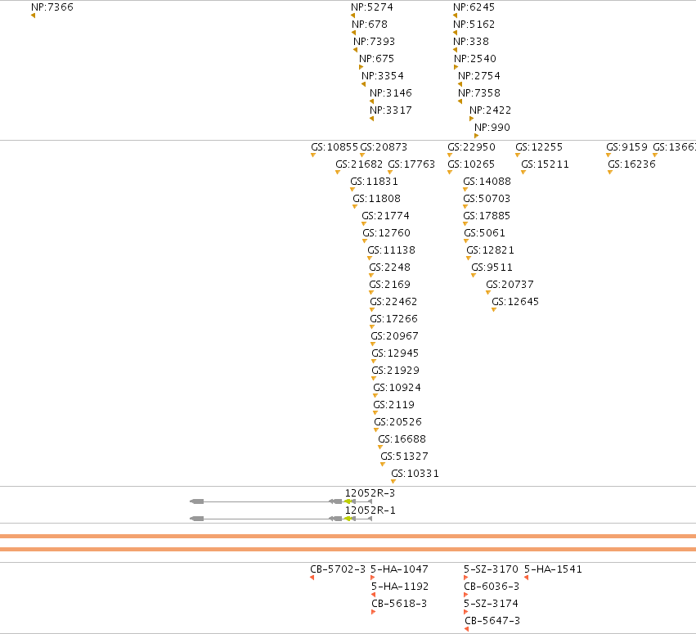Select the GS:20967 label

pos(394,336)
